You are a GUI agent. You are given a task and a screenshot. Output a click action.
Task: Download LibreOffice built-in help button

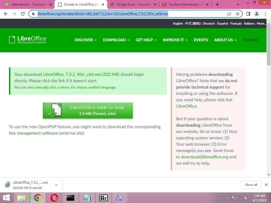pos(88,110)
